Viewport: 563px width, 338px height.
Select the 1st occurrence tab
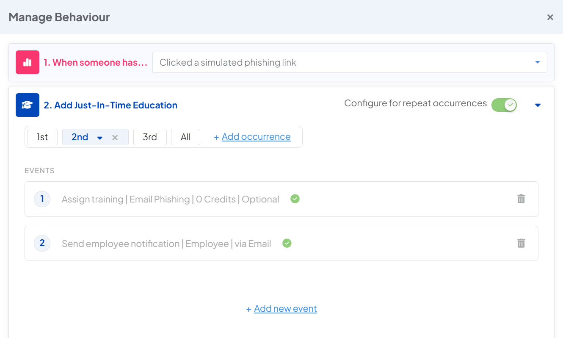coord(42,137)
